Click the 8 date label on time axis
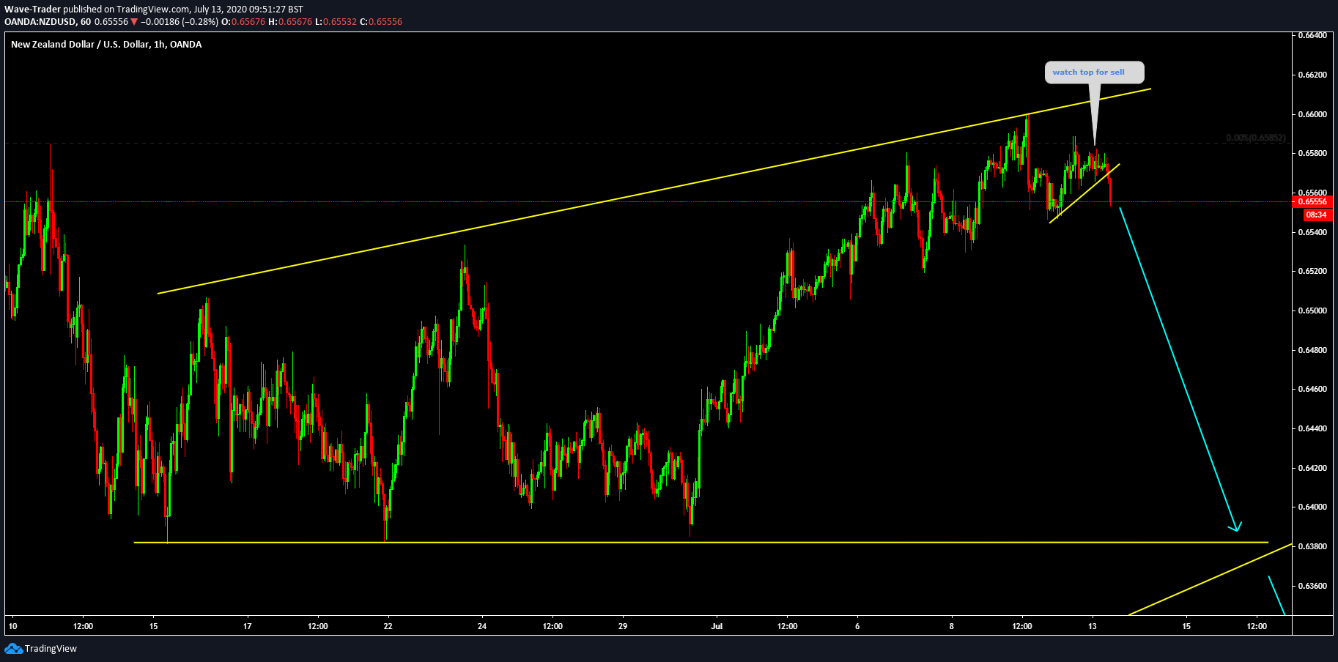 [x=952, y=626]
